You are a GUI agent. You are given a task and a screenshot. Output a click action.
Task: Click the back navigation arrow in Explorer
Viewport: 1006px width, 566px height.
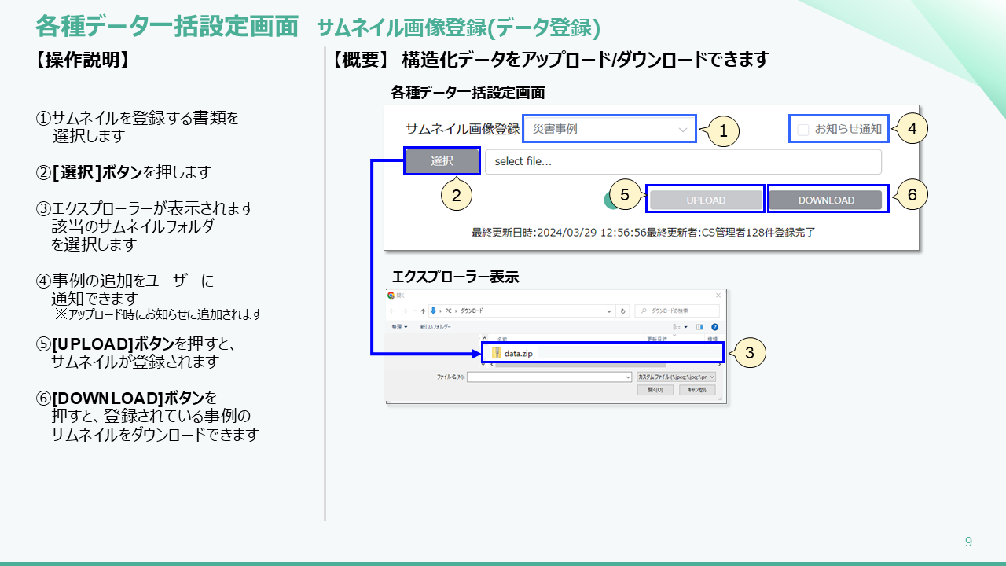point(391,311)
